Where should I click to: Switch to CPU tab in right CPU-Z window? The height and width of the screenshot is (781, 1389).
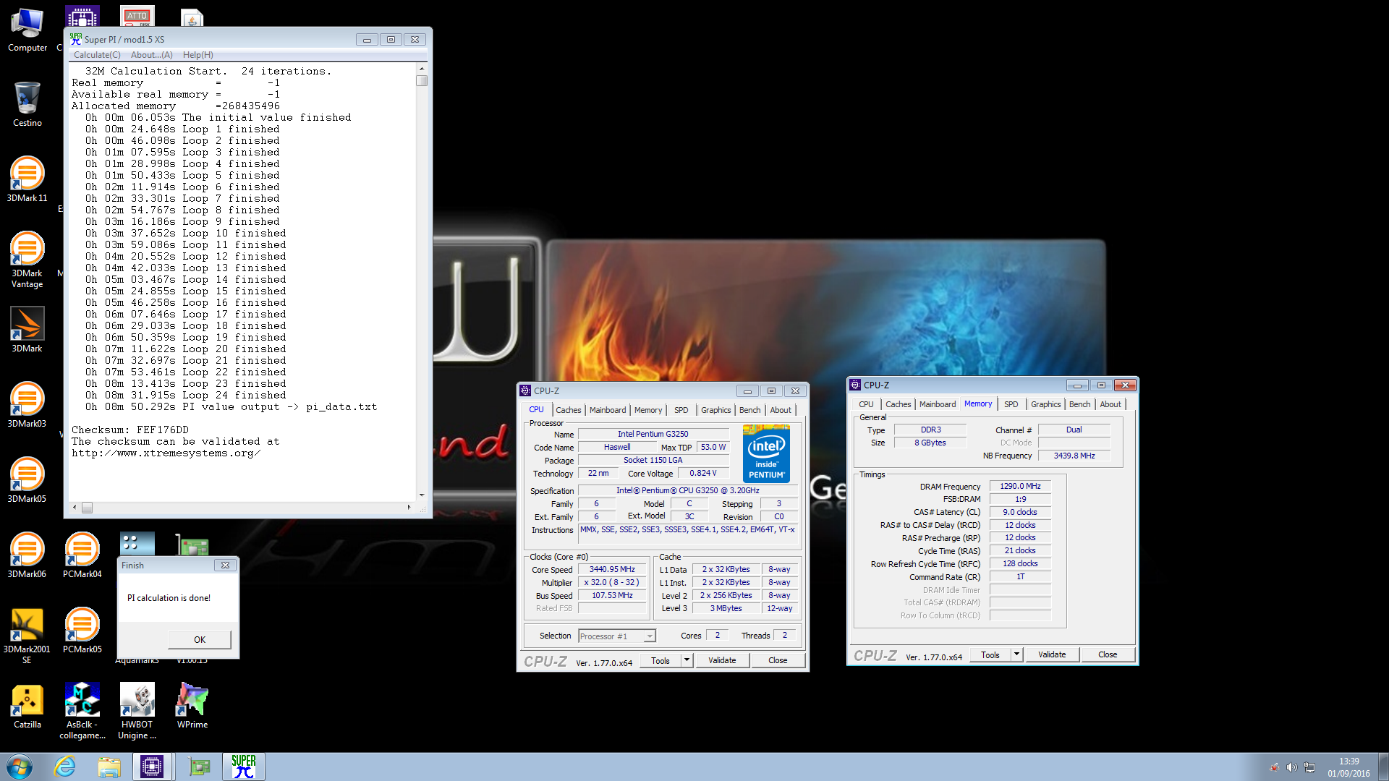coord(866,404)
